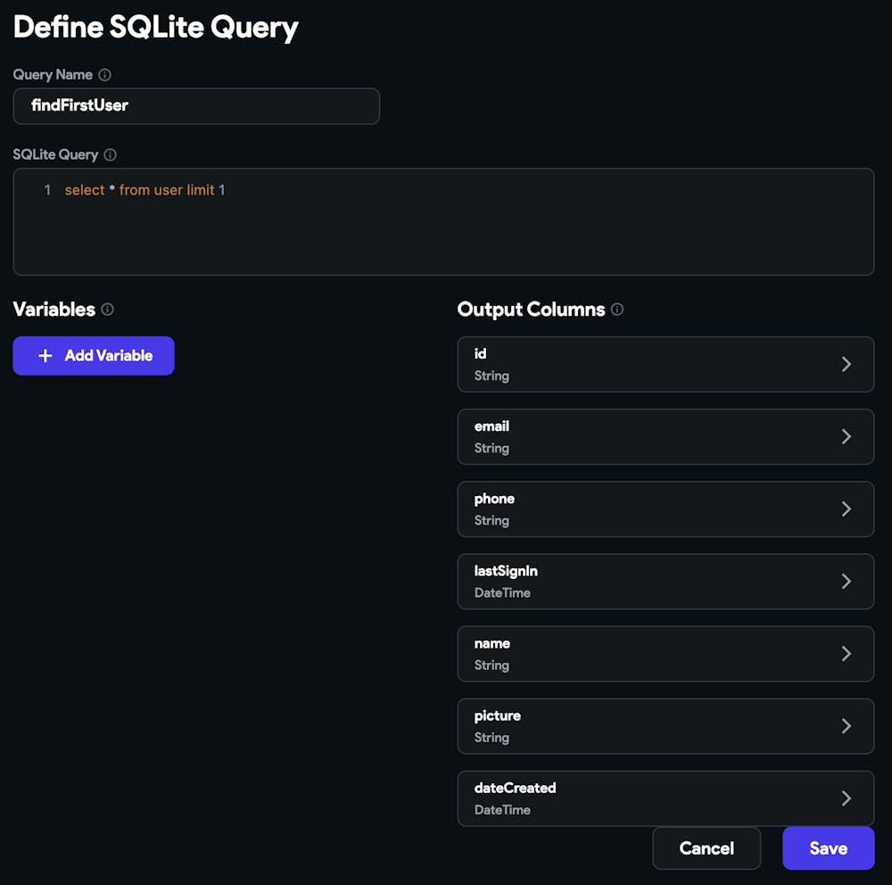Click the Variables info icon
892x885 pixels.
click(x=107, y=310)
